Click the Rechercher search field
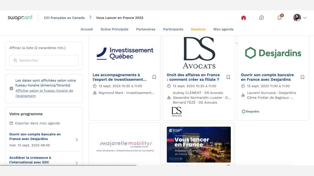The image size is (314, 176). point(44,60)
